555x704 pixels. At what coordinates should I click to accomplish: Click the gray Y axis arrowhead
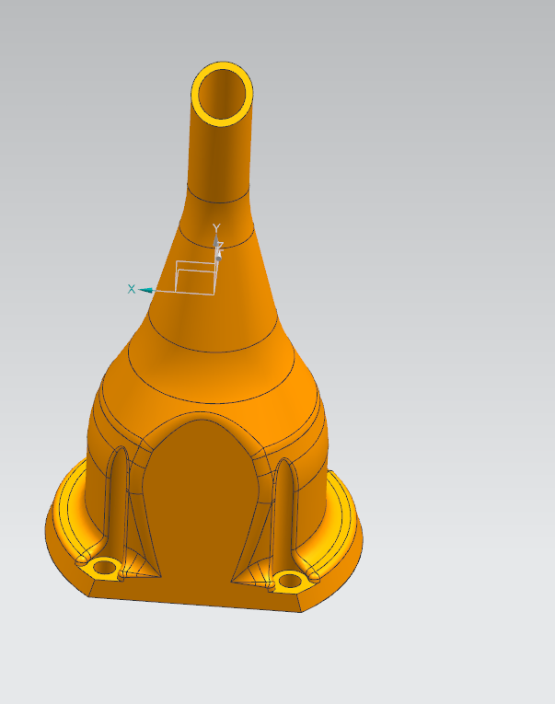point(216,240)
